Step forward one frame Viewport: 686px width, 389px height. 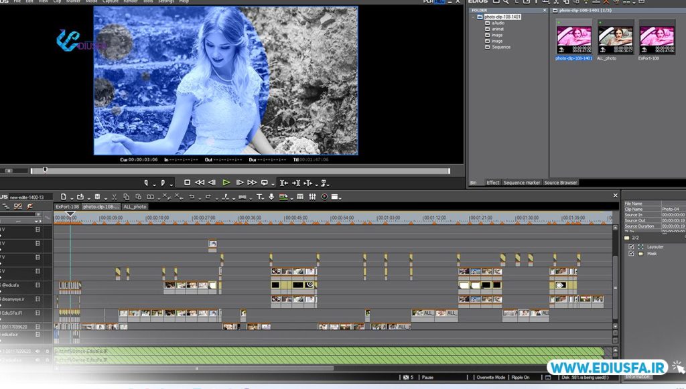click(240, 183)
